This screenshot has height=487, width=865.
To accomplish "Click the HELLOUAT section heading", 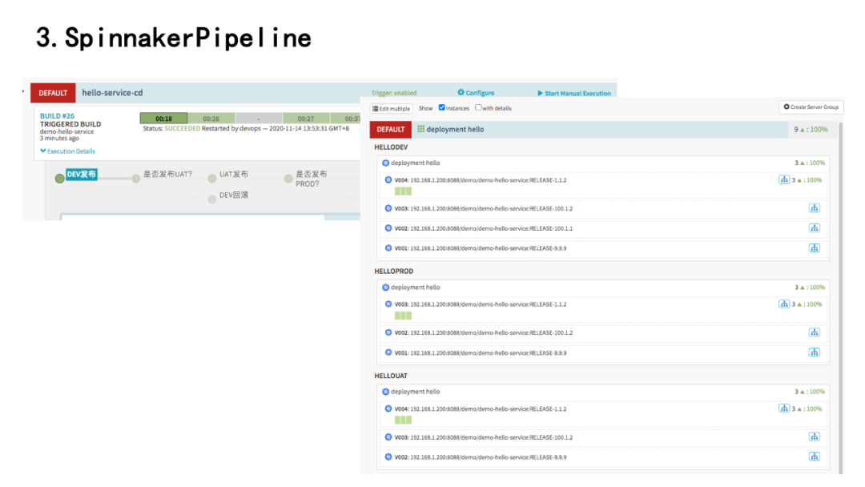I will click(x=391, y=376).
